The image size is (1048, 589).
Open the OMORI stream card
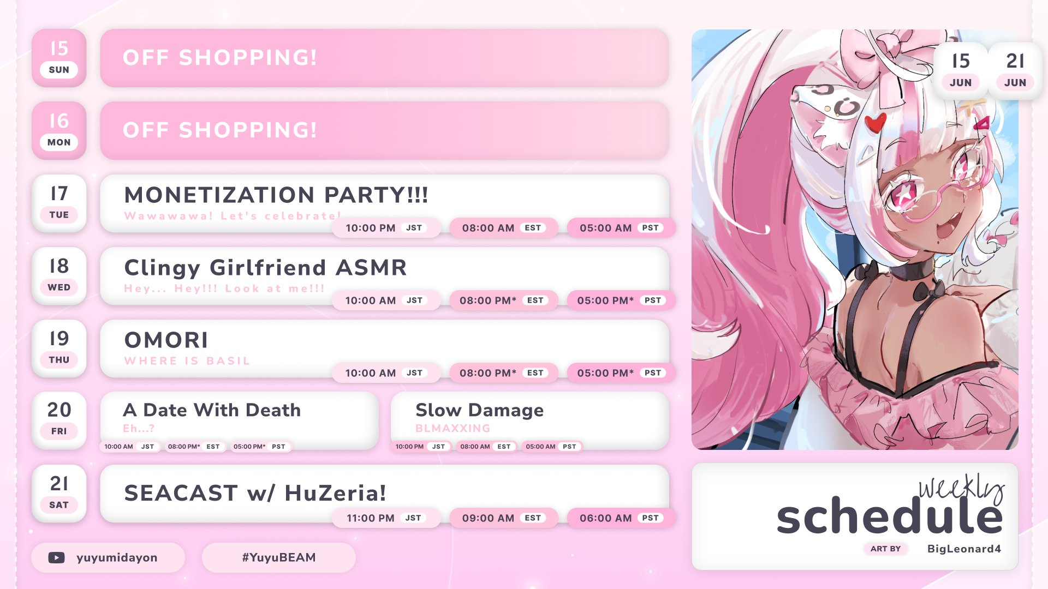(385, 348)
